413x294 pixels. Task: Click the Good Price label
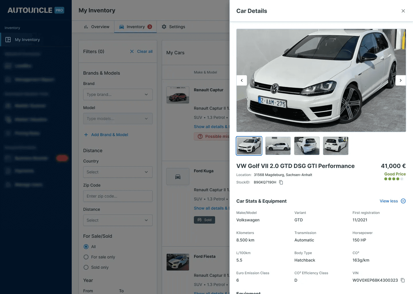(395, 174)
